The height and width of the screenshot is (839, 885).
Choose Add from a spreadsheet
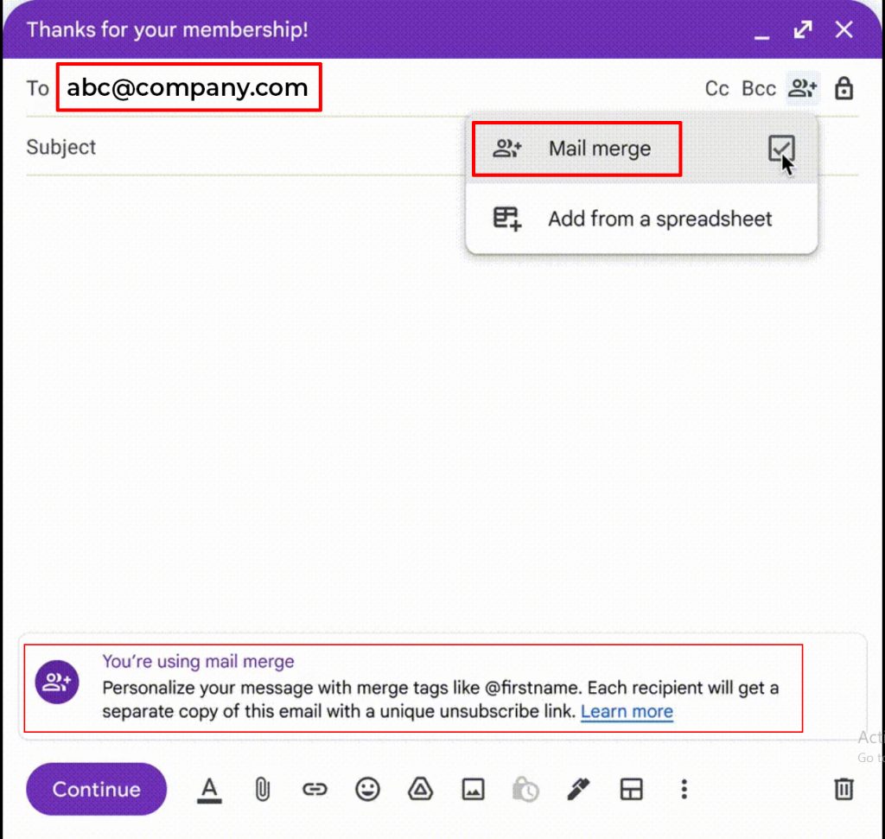(x=659, y=219)
